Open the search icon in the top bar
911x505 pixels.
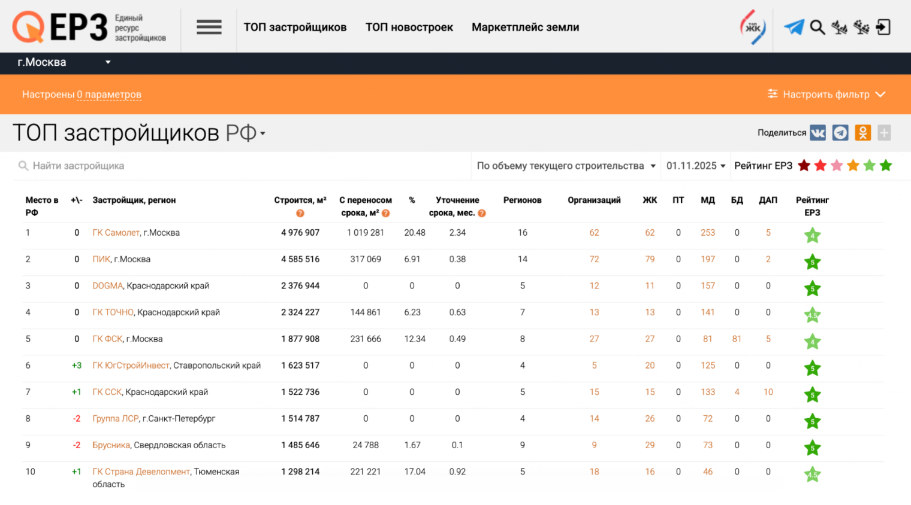818,27
